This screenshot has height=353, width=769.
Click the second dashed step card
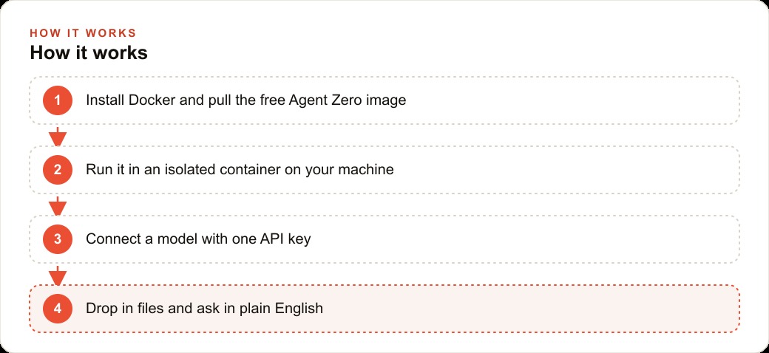384,170
